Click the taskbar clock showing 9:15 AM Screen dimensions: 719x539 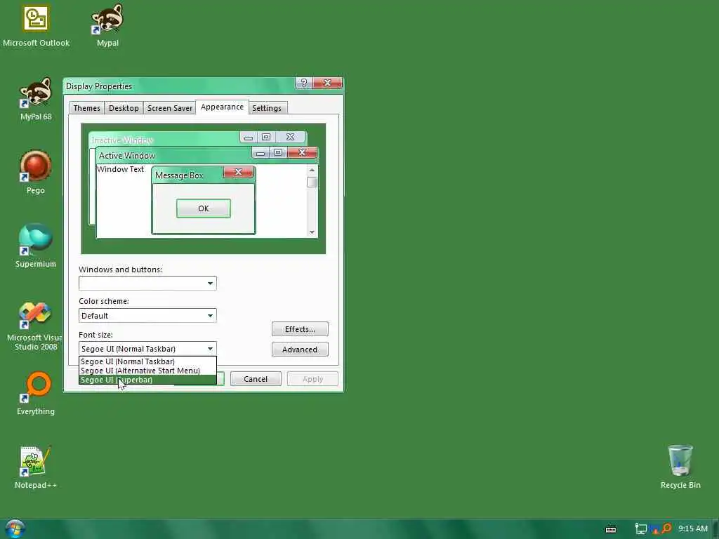pyautogui.click(x=692, y=529)
